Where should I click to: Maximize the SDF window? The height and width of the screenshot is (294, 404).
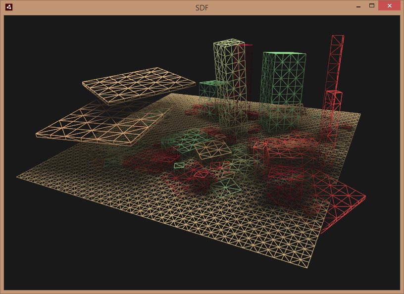(371, 6)
